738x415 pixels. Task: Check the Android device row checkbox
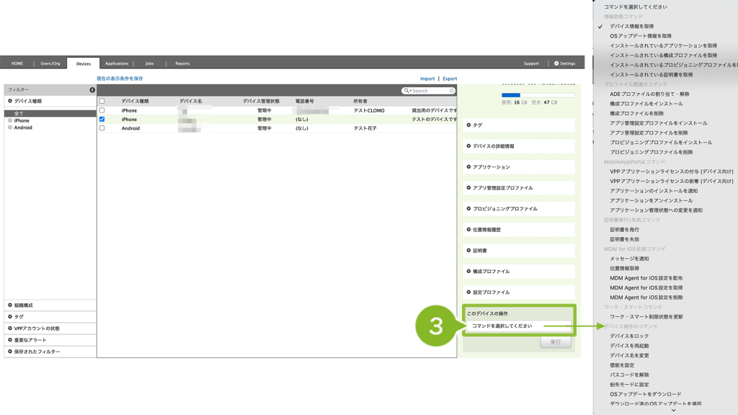[102, 128]
